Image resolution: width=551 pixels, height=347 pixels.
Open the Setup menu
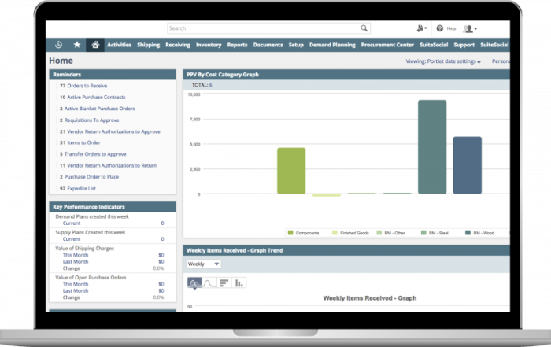tap(296, 45)
